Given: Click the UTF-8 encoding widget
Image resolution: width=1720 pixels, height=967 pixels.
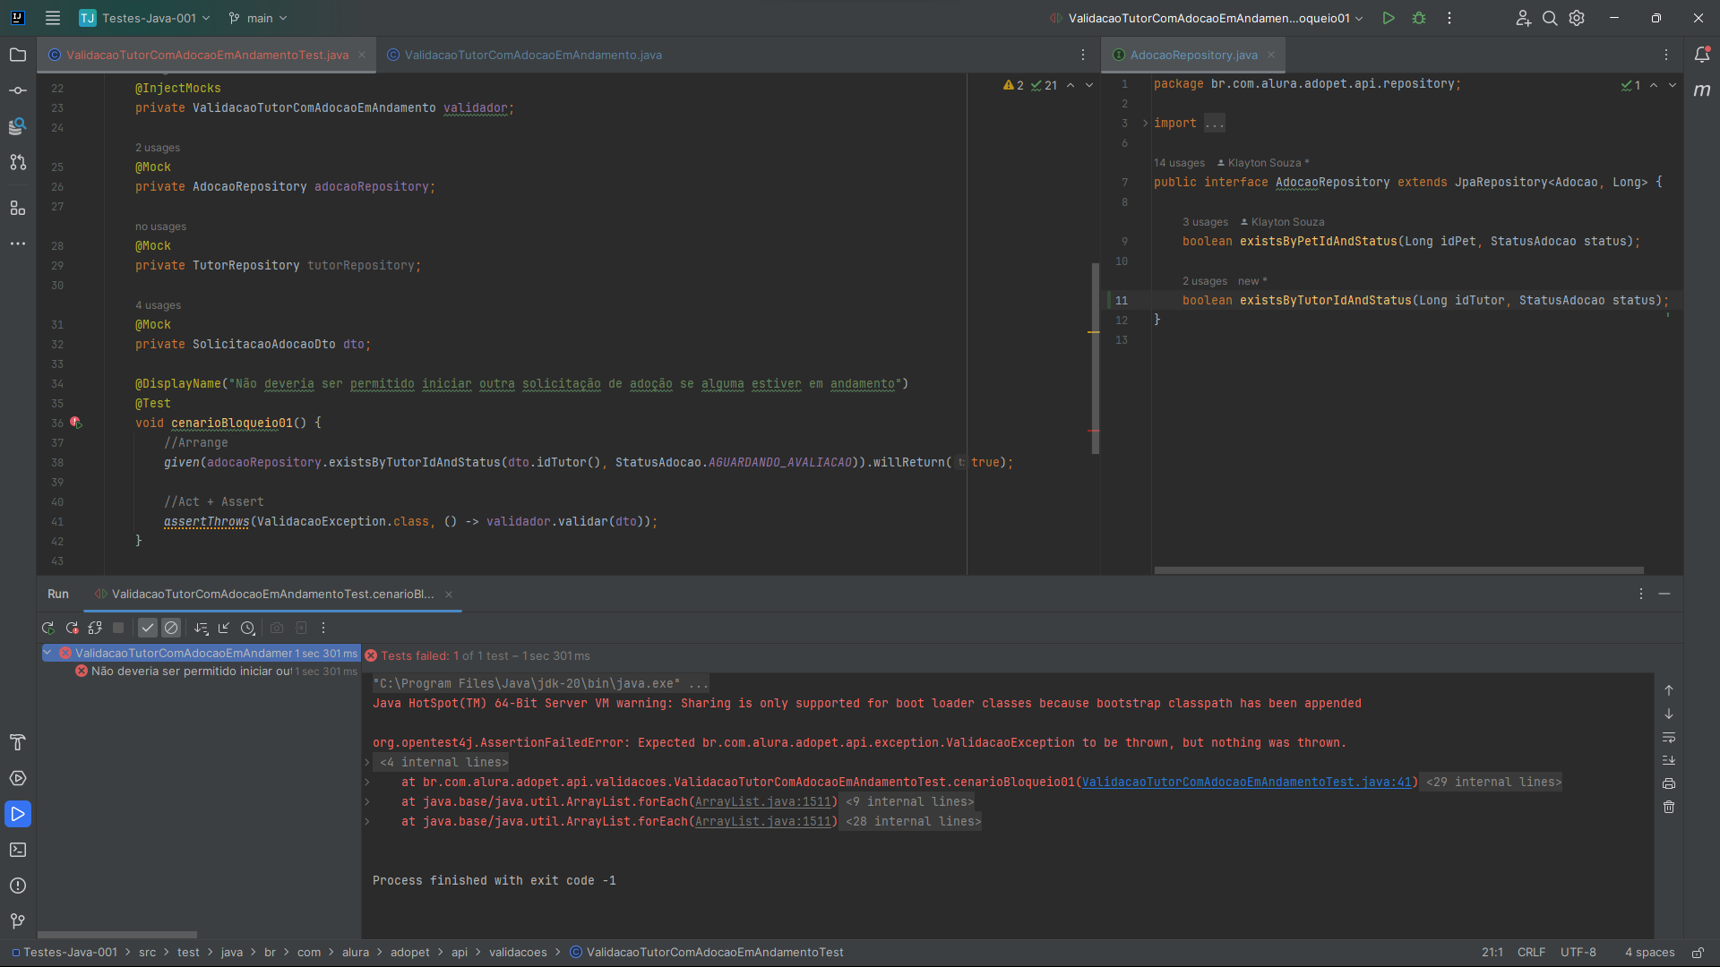Looking at the screenshot, I should [1578, 953].
